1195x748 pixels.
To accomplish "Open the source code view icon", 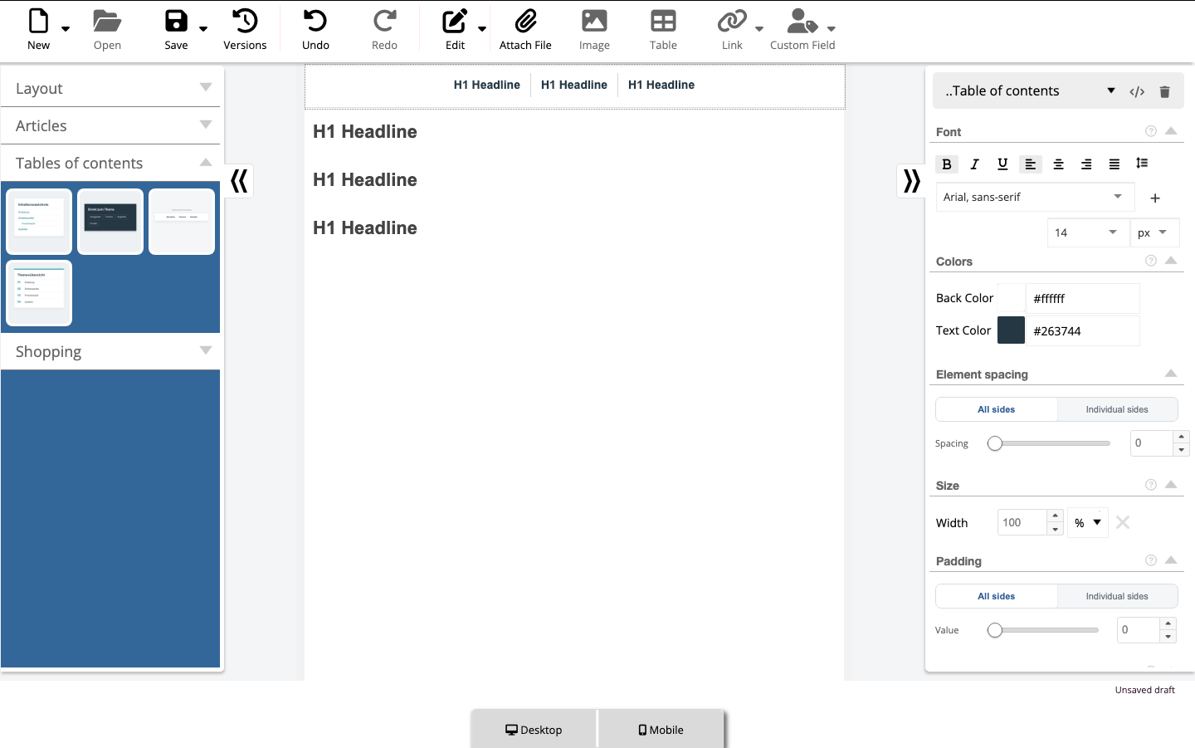I will point(1137,91).
